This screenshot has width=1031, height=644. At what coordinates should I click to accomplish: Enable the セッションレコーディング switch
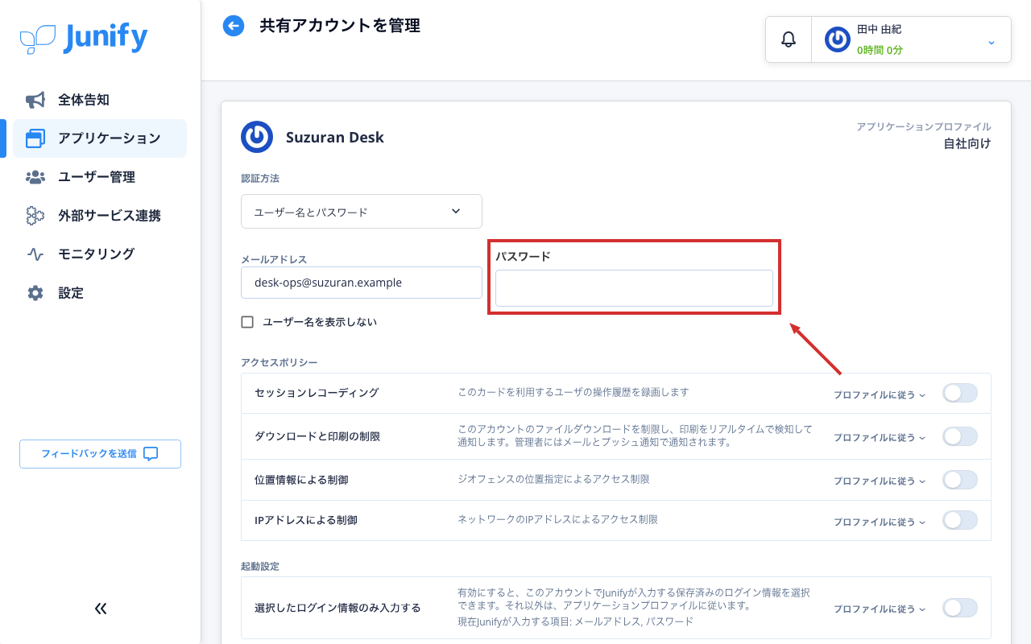[960, 394]
